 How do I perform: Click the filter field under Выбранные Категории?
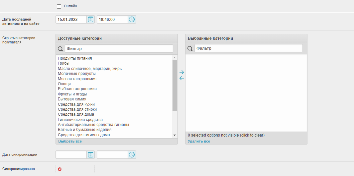coord(248,48)
